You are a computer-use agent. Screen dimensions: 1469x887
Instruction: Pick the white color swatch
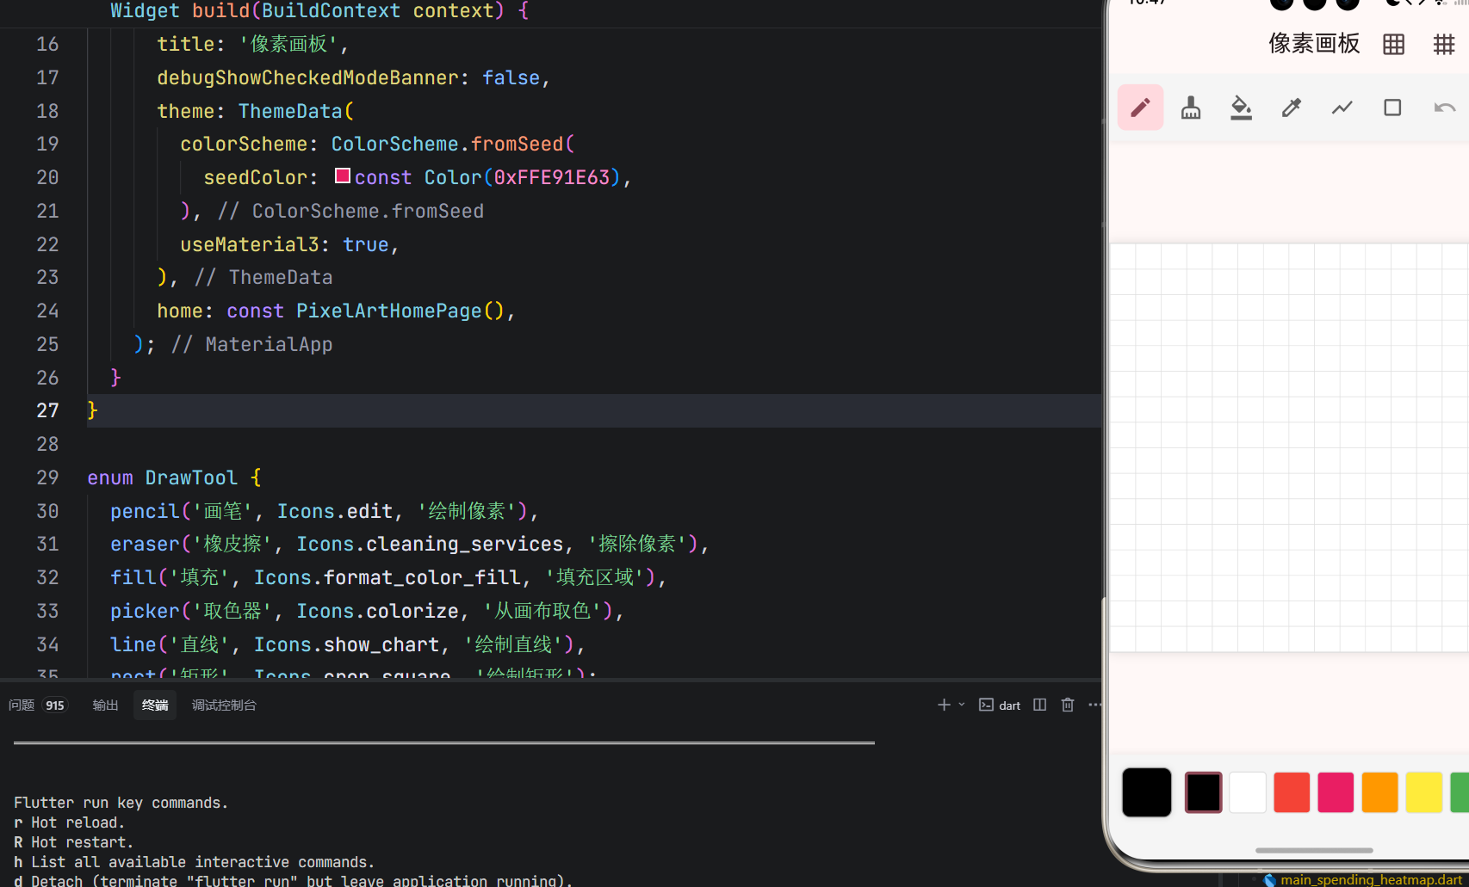pos(1247,792)
